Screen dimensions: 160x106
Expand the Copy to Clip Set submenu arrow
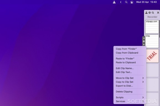[143, 82]
